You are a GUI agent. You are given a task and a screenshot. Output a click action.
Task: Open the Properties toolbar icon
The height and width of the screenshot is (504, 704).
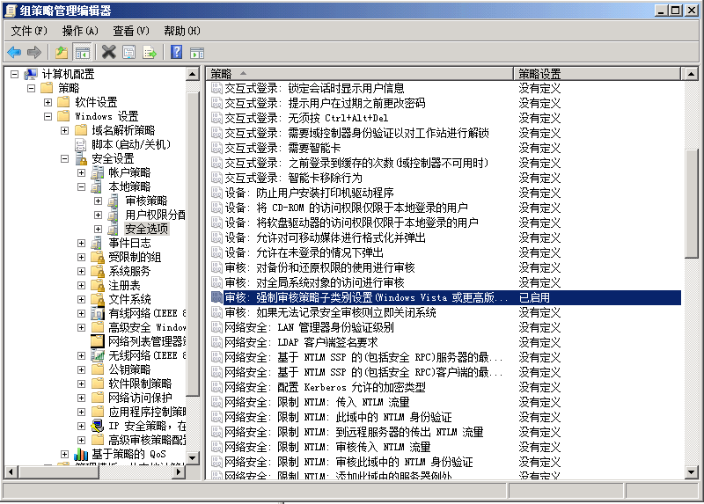click(128, 53)
